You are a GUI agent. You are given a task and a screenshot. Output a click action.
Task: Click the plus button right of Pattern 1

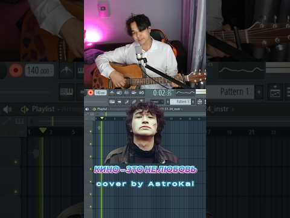coord(193,102)
